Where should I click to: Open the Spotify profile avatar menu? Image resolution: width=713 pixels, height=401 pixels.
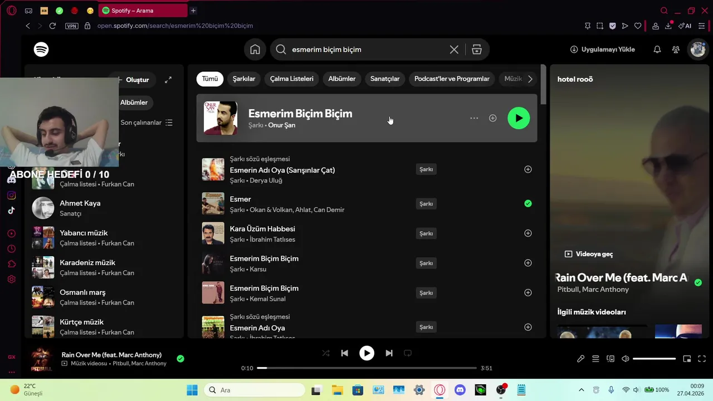[x=698, y=50]
